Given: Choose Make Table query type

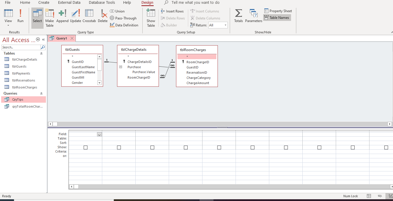Looking at the screenshot, I should point(50,18).
